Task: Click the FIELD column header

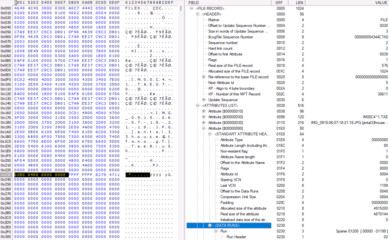Action: tap(194, 3)
